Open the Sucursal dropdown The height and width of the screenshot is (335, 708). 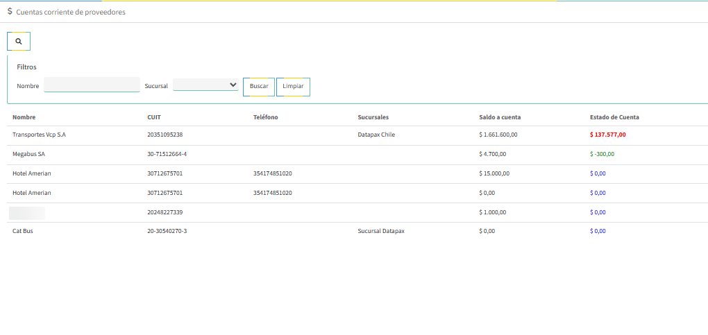(205, 85)
